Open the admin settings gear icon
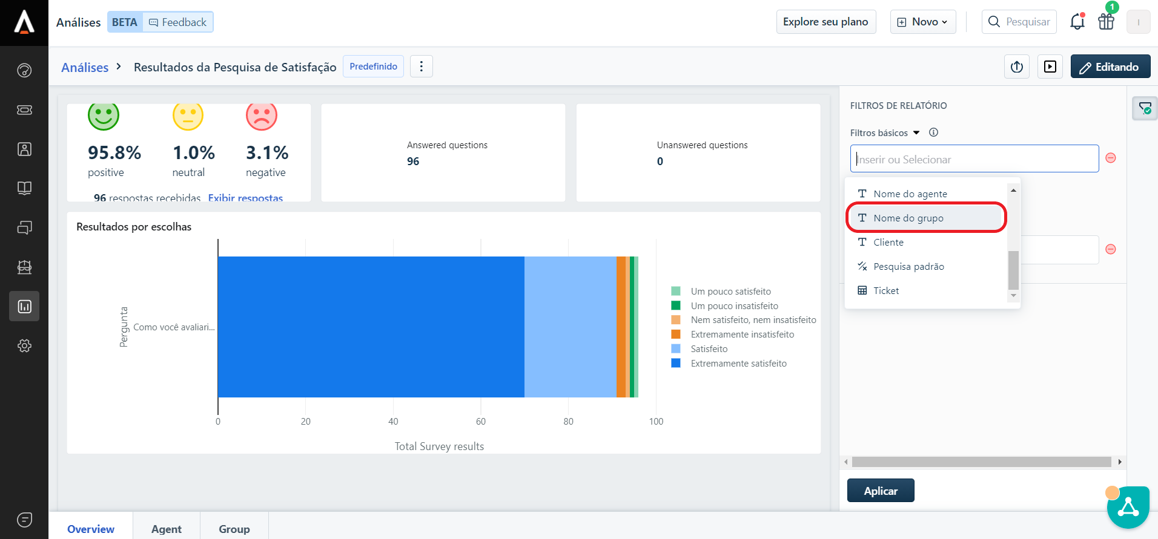Screen dimensions: 1158x539 (24, 345)
